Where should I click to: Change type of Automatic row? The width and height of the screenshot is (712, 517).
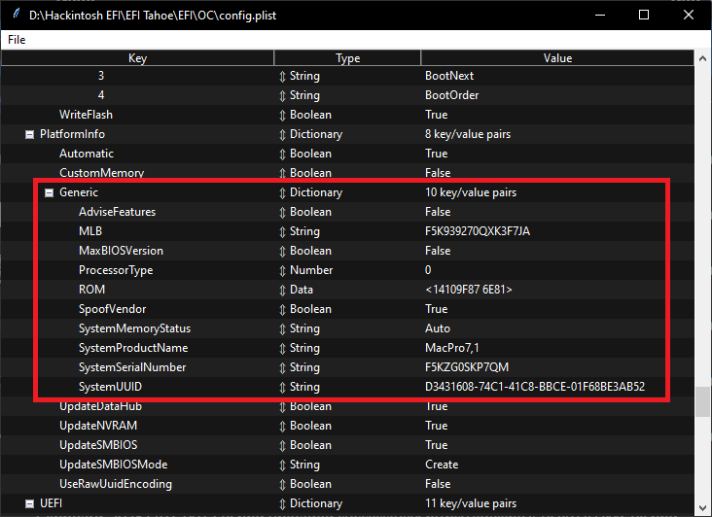[282, 155]
